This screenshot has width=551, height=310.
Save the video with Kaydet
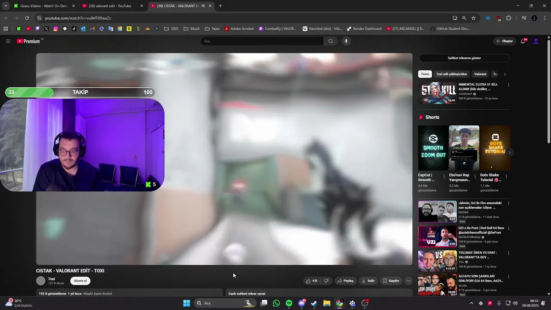pos(391,281)
